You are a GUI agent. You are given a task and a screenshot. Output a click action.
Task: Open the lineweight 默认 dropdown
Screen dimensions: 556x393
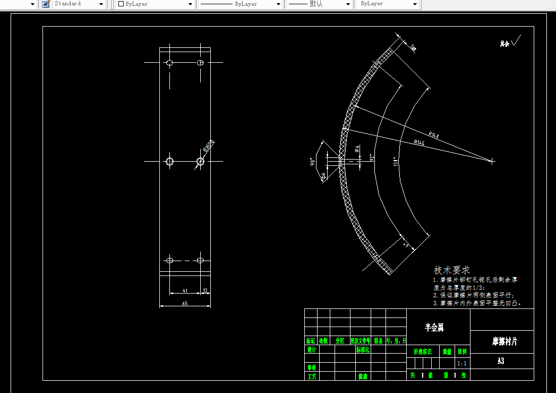(348, 4)
